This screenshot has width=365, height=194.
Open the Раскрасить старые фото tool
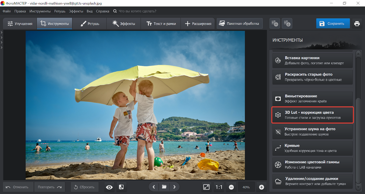click(x=312, y=77)
